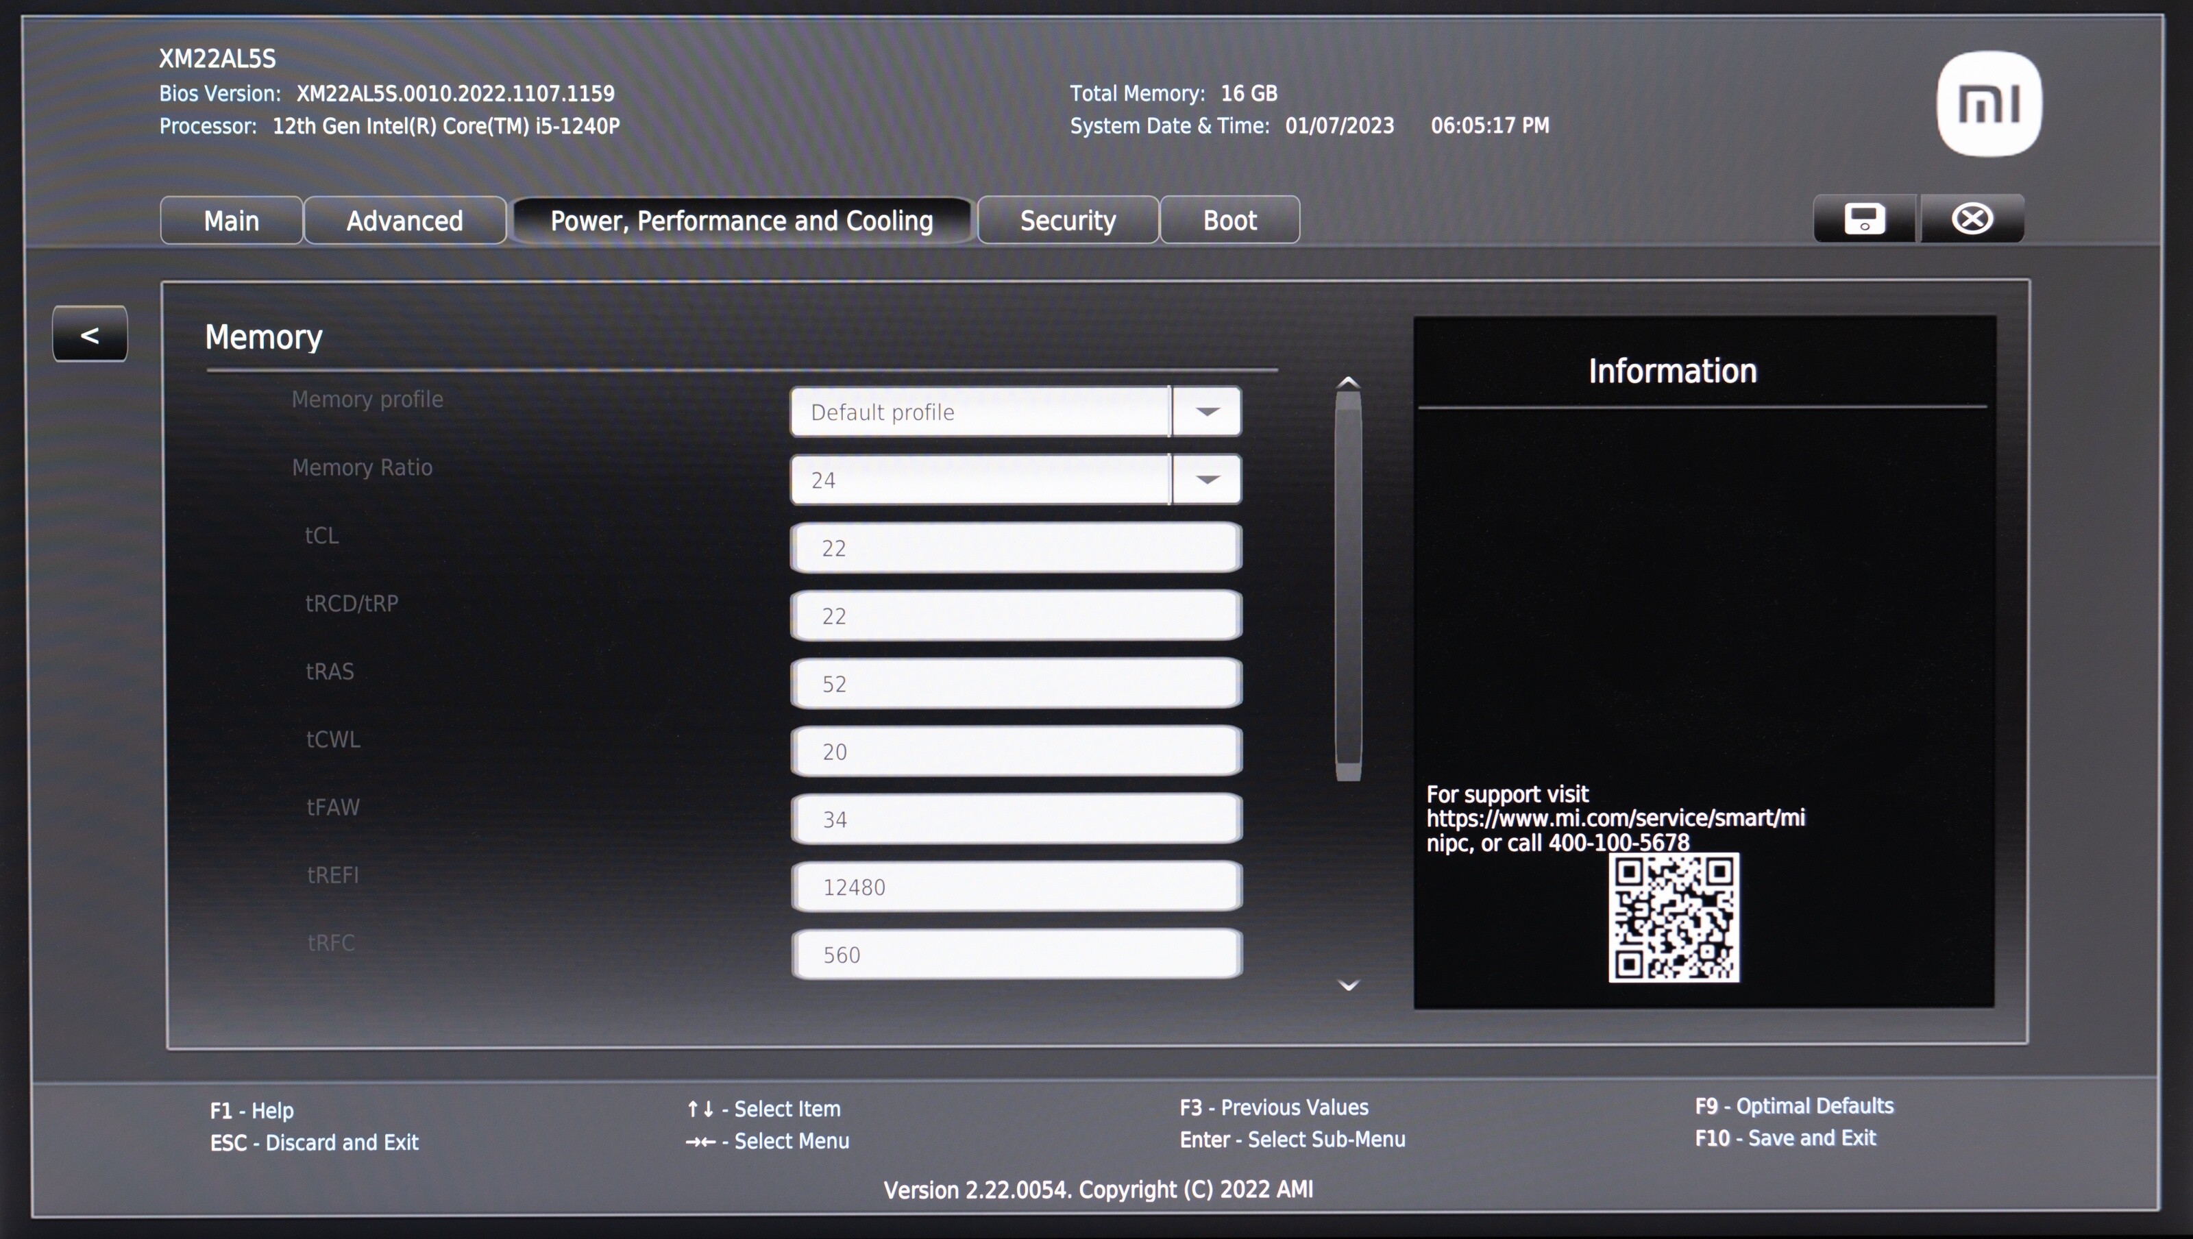The height and width of the screenshot is (1239, 2193).
Task: Focus the tRFC field with value 560
Action: (x=1016, y=954)
